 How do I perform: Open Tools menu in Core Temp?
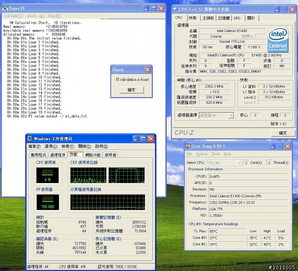(216, 154)
